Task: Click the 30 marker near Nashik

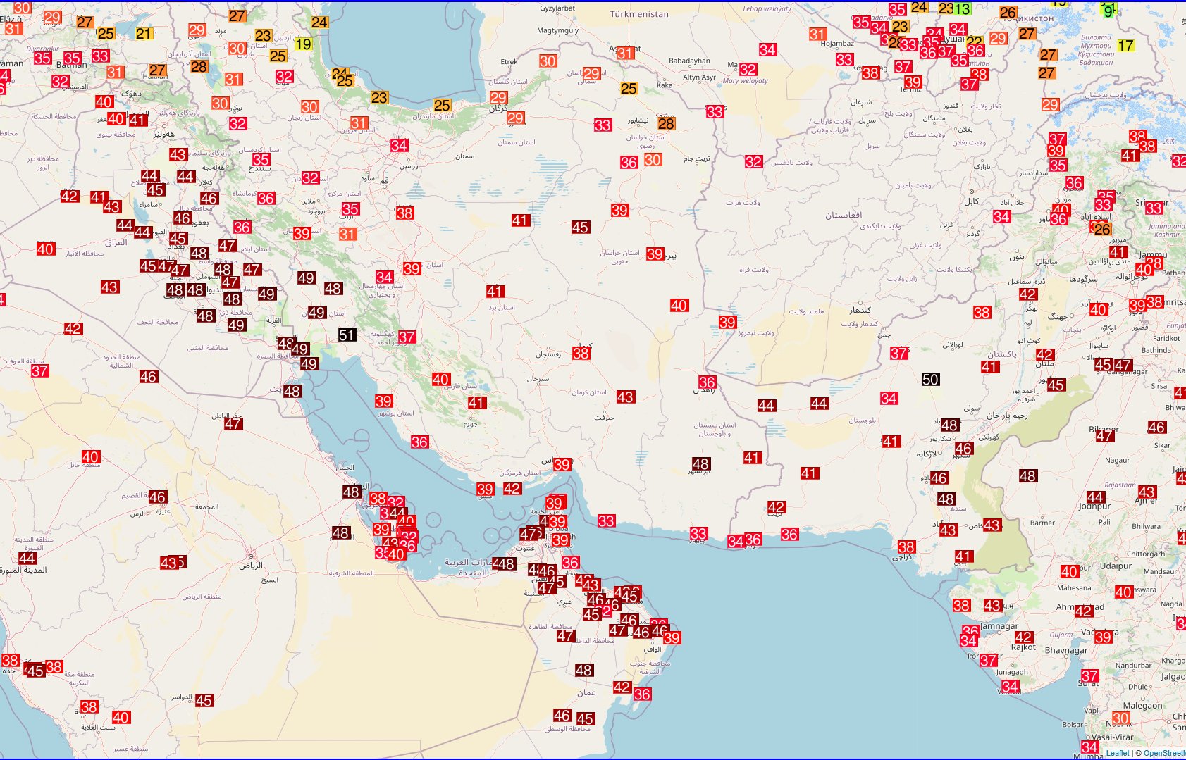Action: click(x=1120, y=718)
